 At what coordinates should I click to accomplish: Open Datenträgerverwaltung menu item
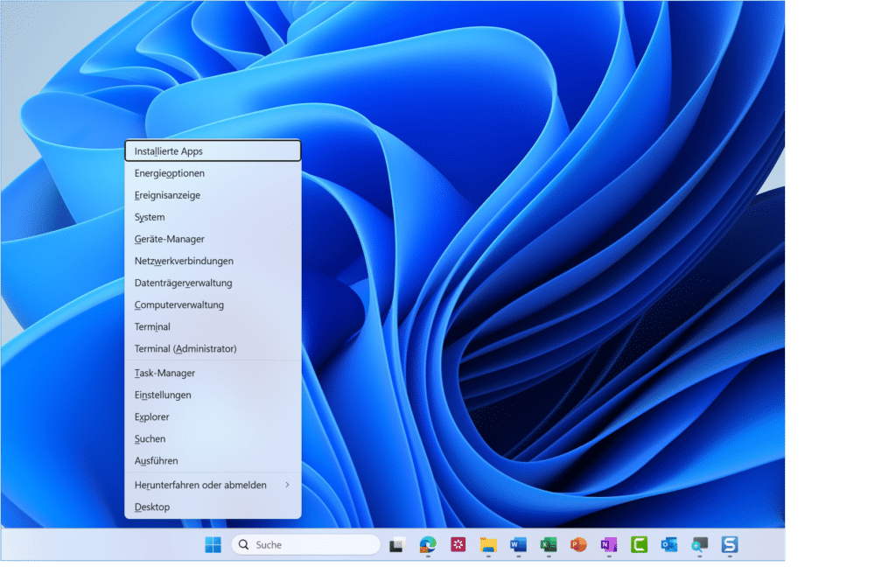(183, 283)
